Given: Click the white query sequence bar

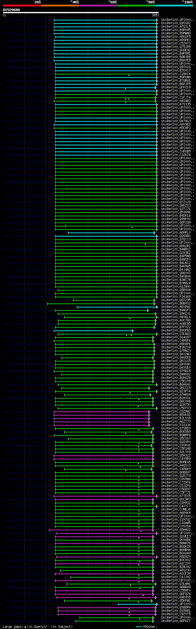Looking at the screenshot, I should point(81,13).
